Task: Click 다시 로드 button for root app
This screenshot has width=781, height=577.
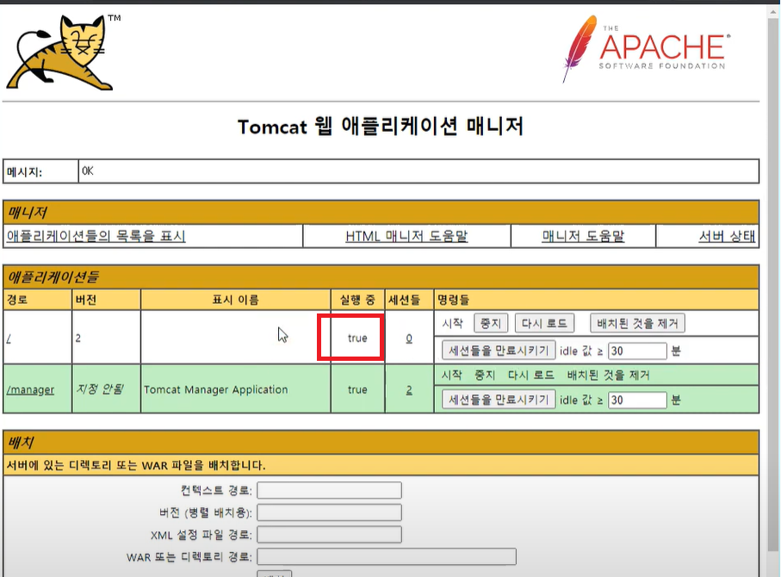Action: 544,324
